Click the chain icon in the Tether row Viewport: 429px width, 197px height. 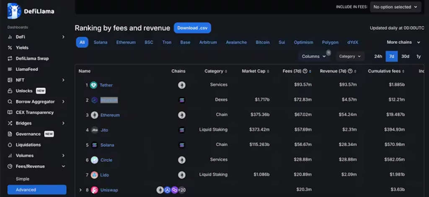click(x=182, y=85)
